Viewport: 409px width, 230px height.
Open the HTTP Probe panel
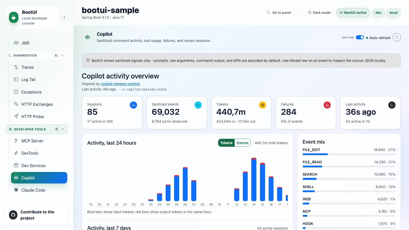coord(39,117)
